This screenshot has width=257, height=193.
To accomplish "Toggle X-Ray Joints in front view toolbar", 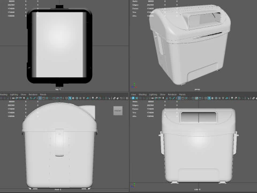I will (122, 98).
